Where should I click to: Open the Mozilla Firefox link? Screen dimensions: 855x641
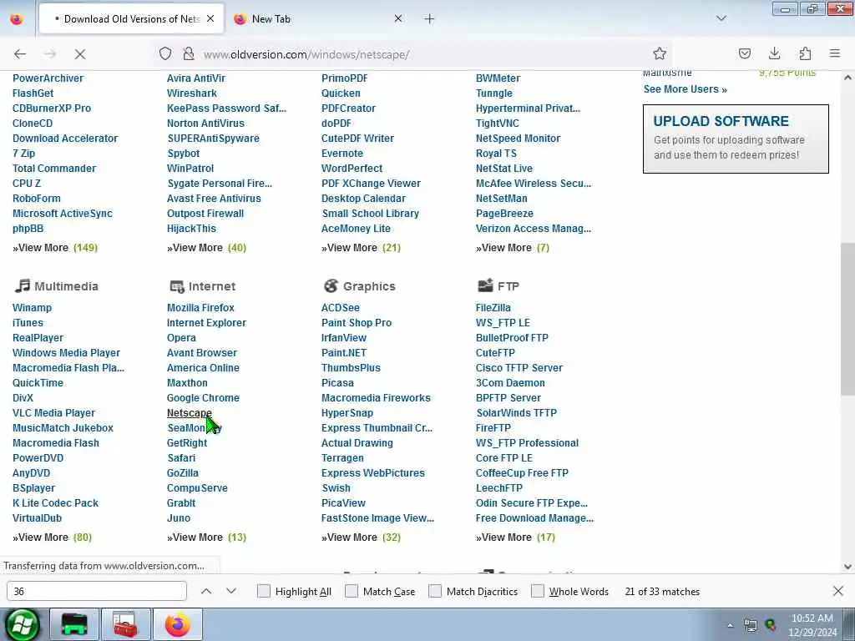coord(200,308)
